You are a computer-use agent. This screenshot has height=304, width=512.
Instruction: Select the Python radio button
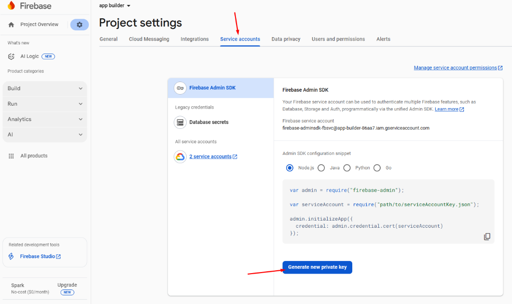coord(347,168)
